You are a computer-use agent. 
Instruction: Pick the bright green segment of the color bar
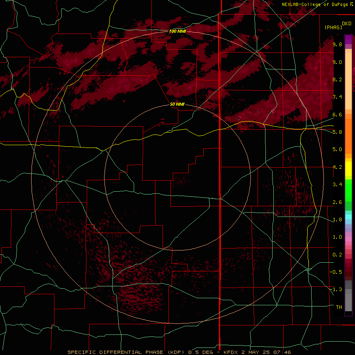[348, 191]
